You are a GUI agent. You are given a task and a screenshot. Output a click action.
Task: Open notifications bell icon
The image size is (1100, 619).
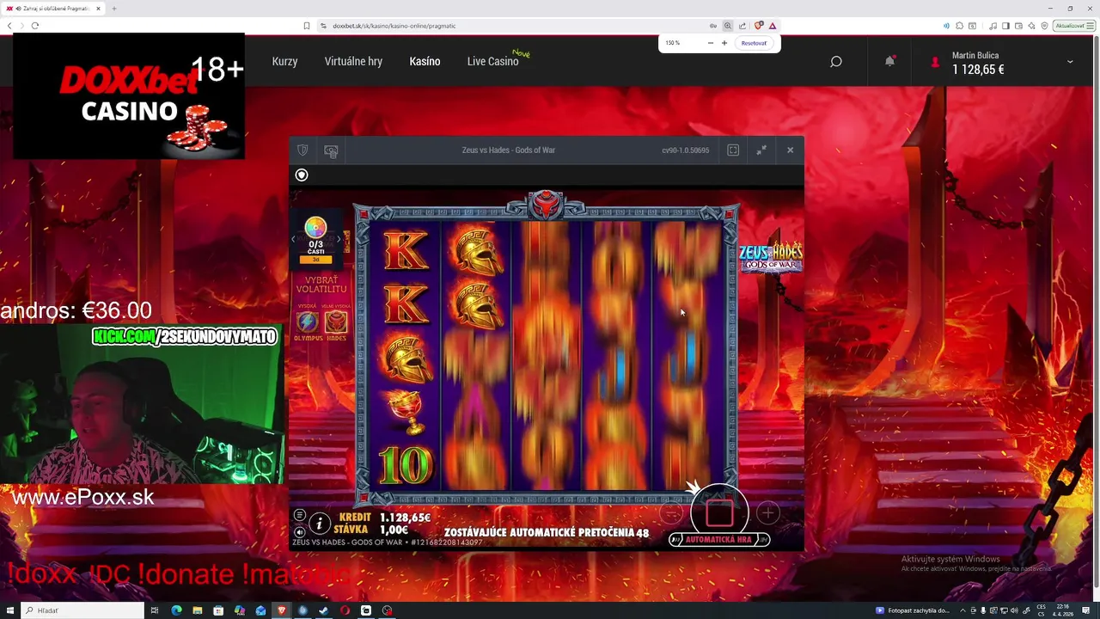click(889, 61)
